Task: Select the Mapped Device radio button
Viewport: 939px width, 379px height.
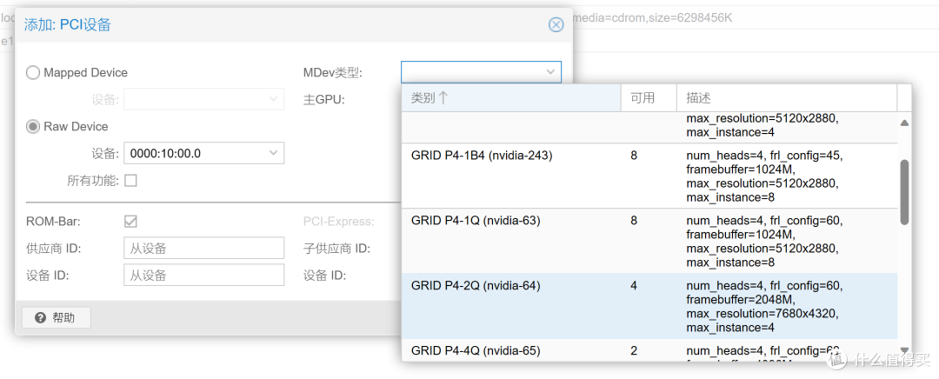Action: click(32, 73)
